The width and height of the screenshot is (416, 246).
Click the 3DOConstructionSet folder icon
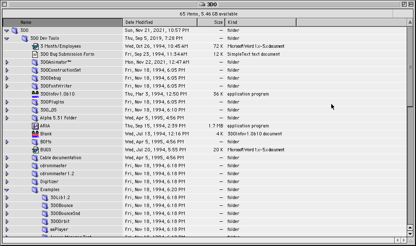[x=35, y=70]
